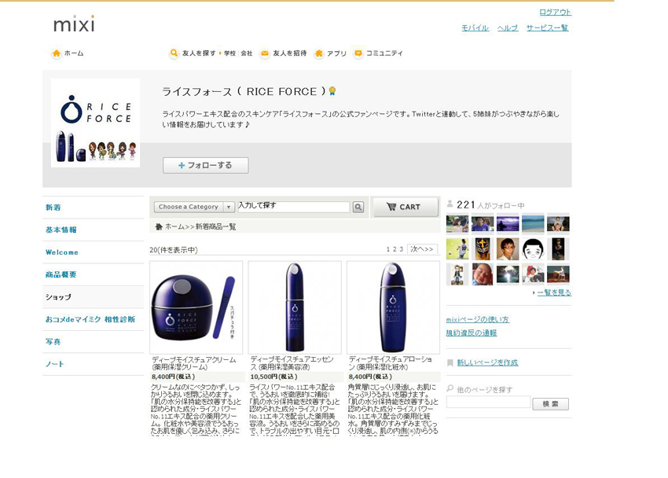Click the product search text field
This screenshot has height=478, width=668.
click(293, 207)
